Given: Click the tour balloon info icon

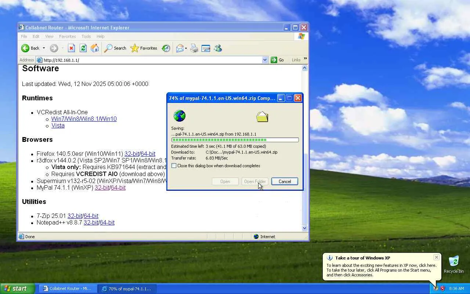Looking at the screenshot, I should point(330,258).
